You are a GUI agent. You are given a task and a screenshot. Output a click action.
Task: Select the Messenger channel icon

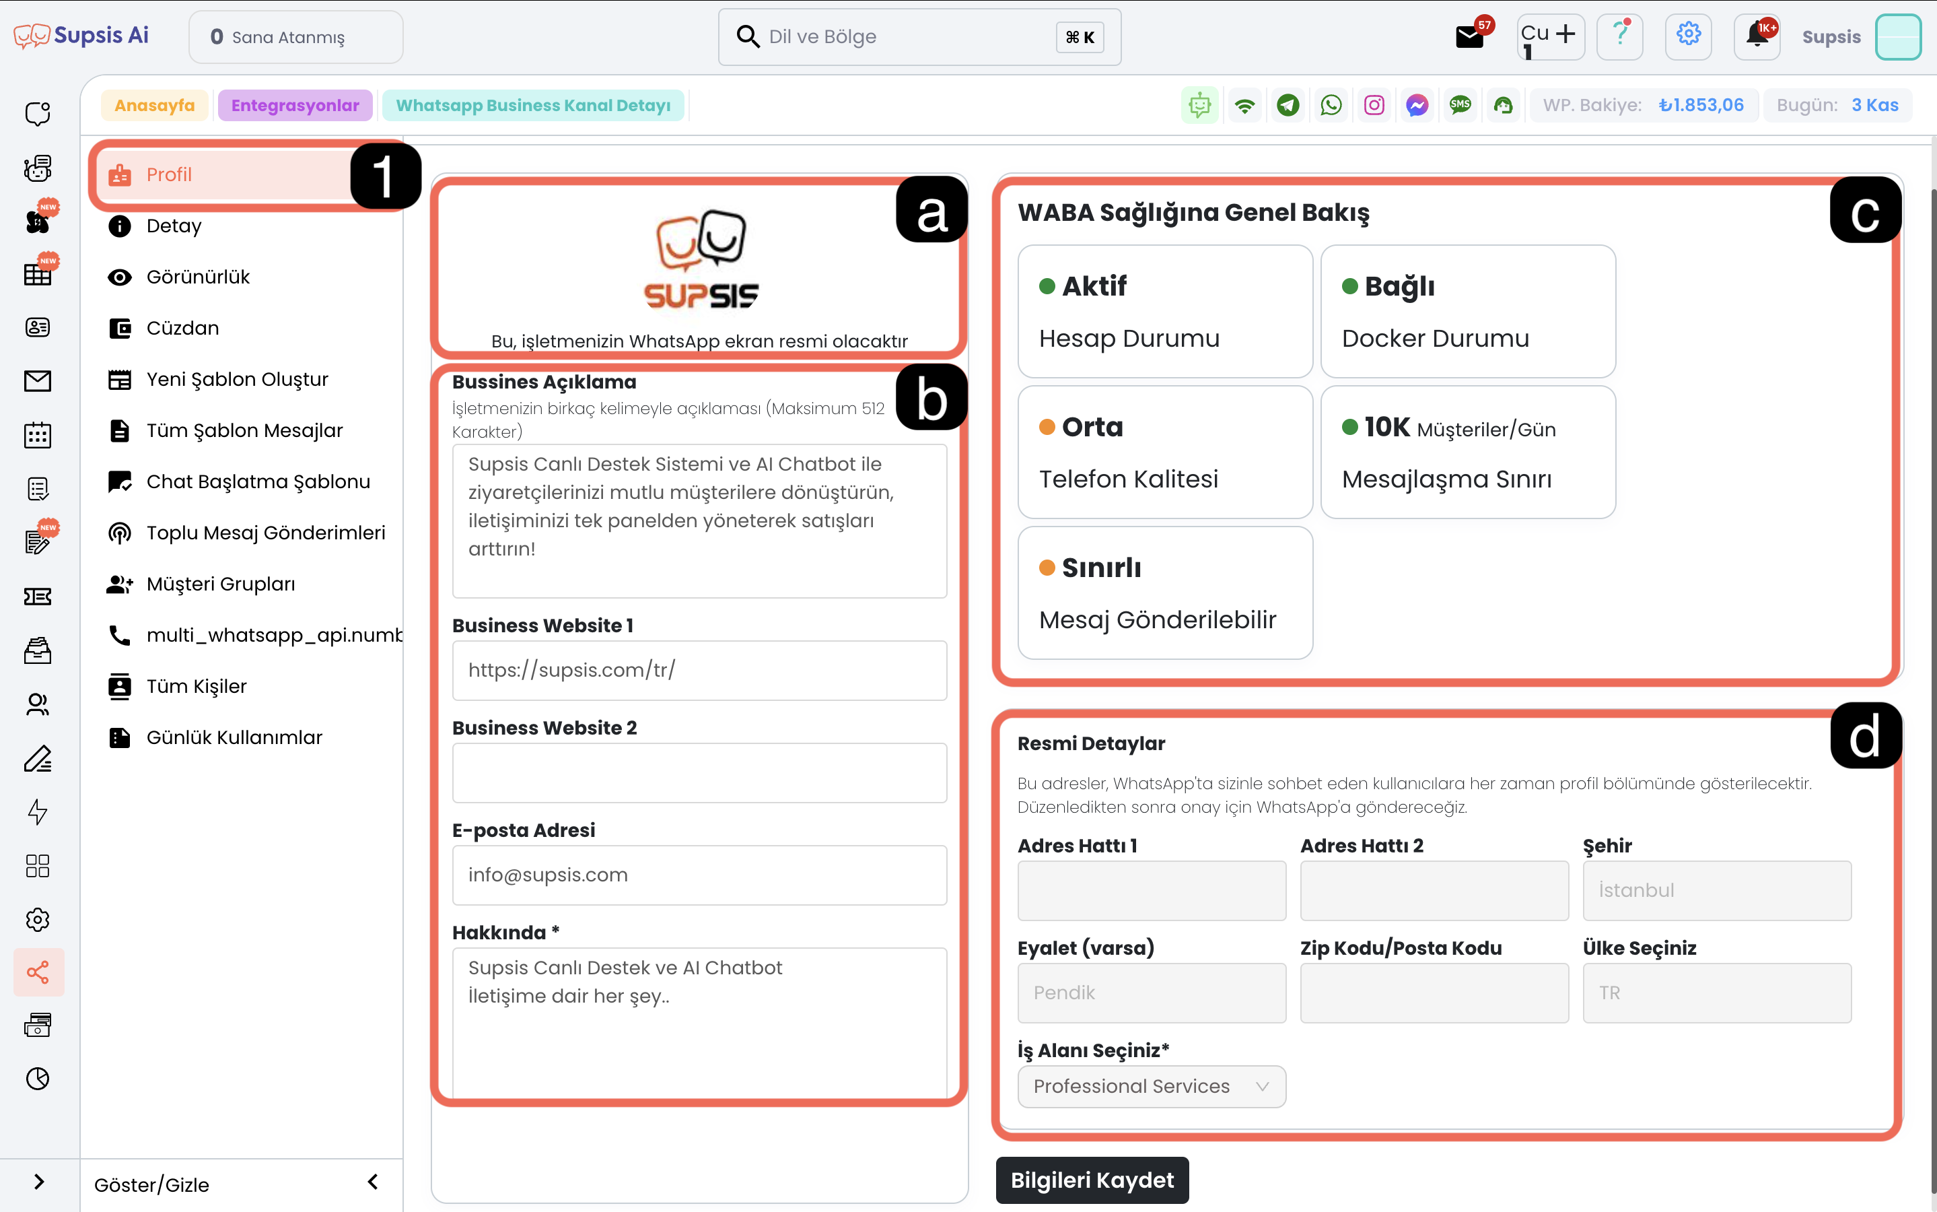[1417, 105]
